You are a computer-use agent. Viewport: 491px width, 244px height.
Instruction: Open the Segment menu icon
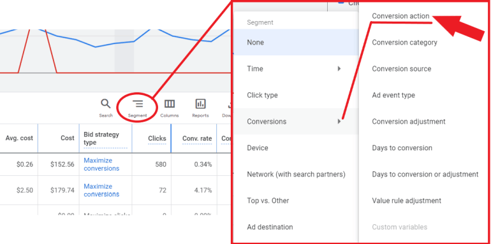tap(138, 104)
